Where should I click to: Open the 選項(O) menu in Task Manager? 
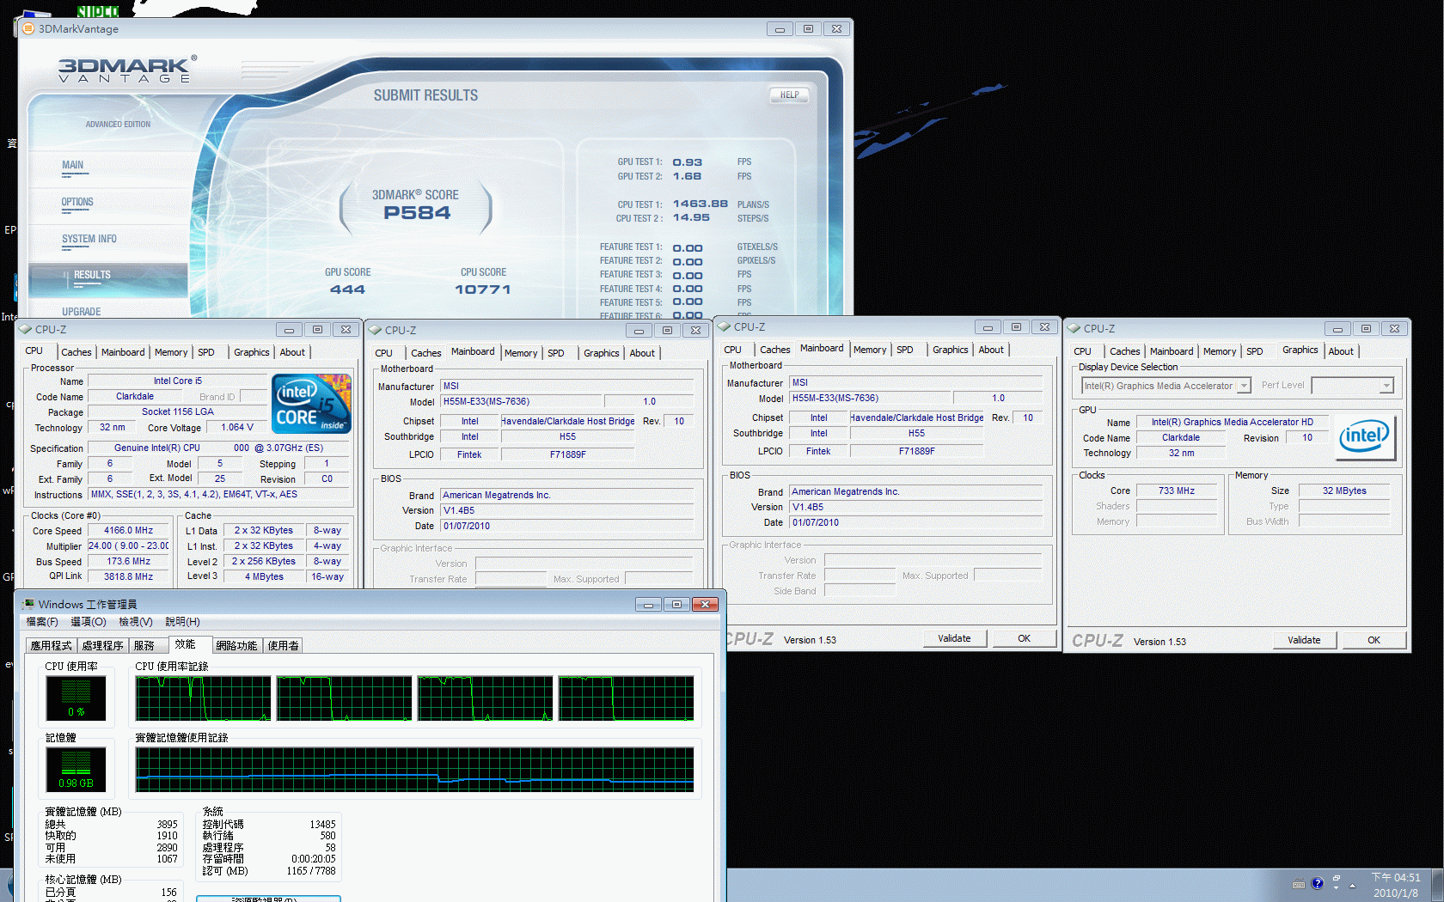click(x=89, y=621)
